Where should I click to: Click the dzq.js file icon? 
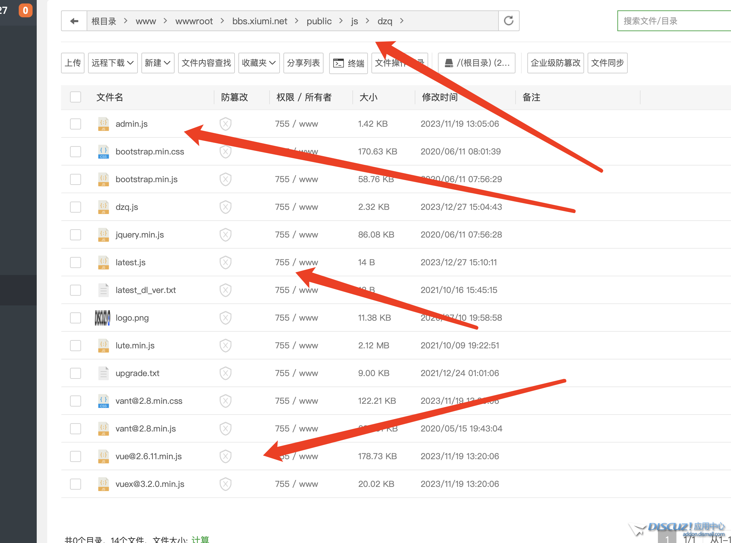pyautogui.click(x=103, y=207)
